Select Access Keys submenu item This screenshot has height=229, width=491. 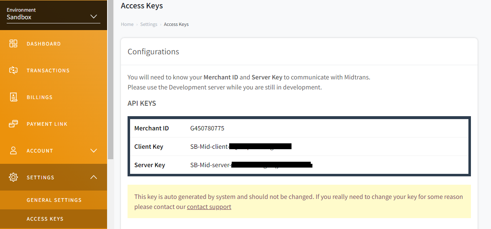[45, 219]
